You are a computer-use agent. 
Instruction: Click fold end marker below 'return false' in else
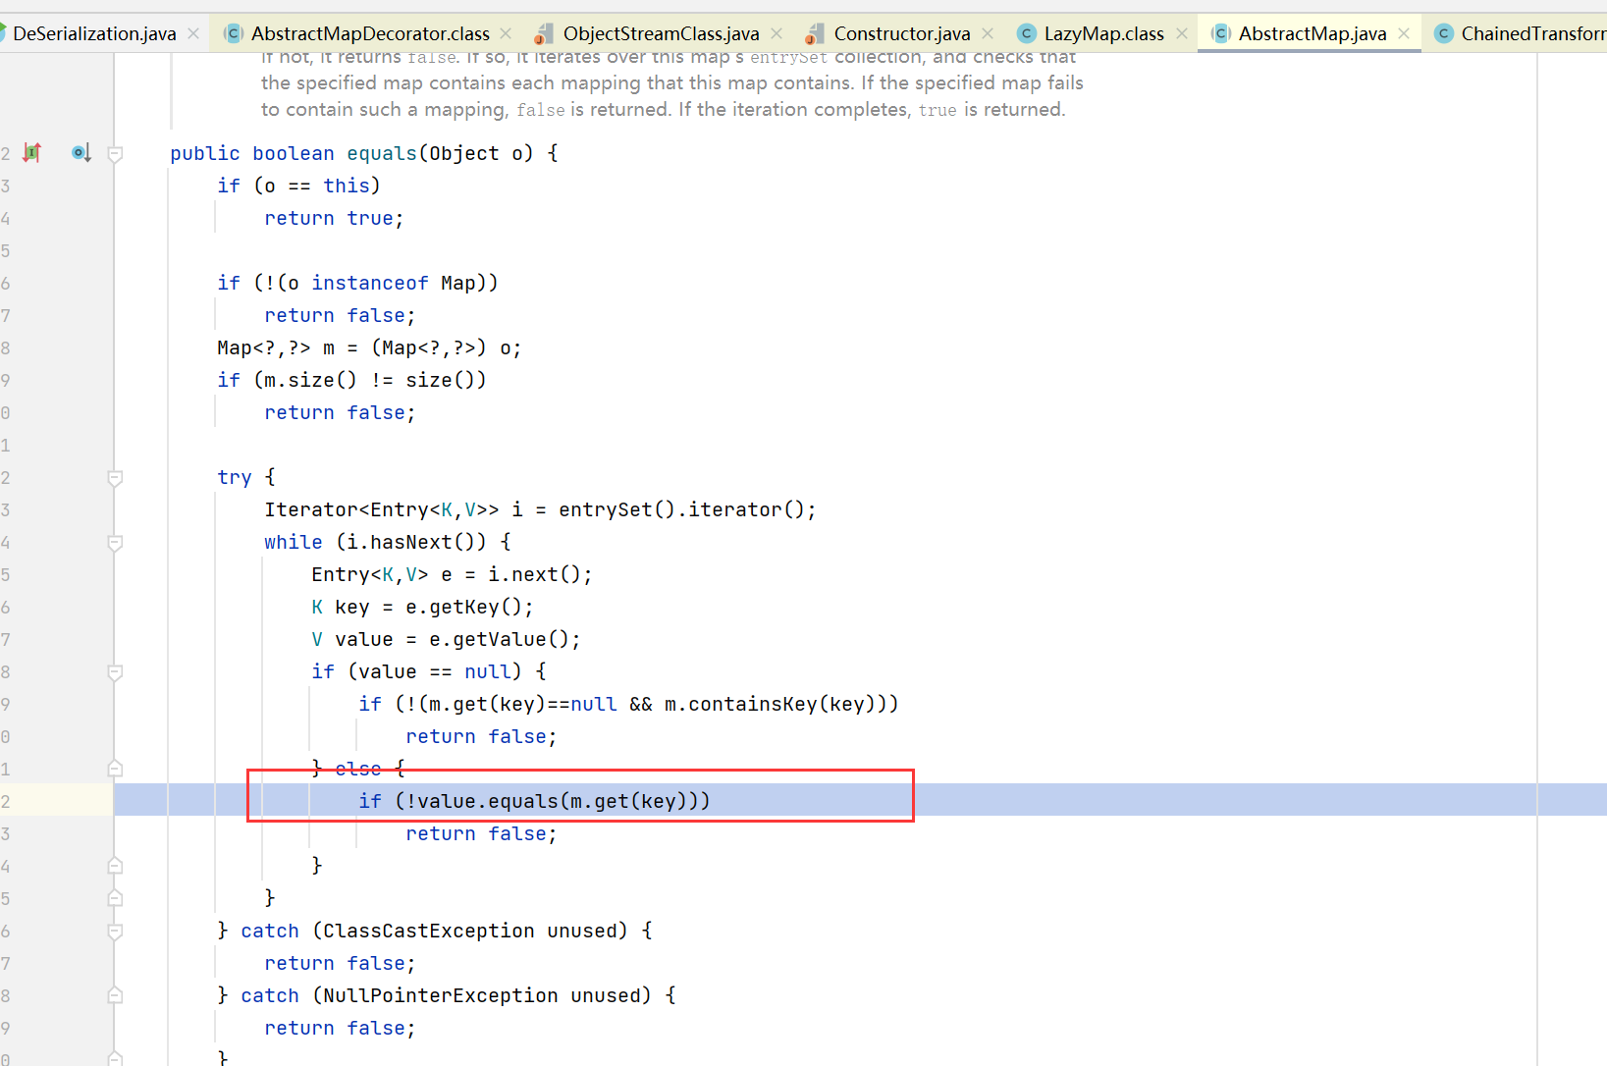(x=115, y=866)
